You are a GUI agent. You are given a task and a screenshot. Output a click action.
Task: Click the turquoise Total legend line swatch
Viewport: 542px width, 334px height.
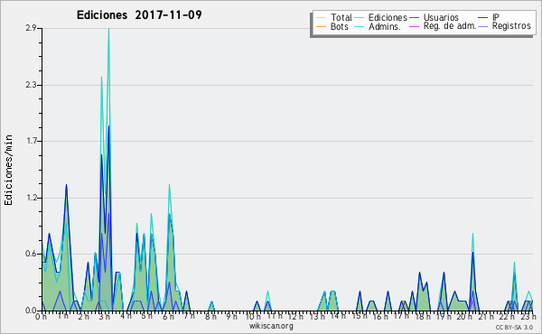pyautogui.click(x=321, y=18)
